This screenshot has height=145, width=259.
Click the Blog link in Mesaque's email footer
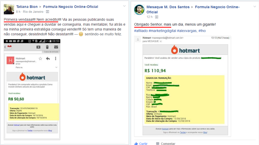click(x=205, y=132)
